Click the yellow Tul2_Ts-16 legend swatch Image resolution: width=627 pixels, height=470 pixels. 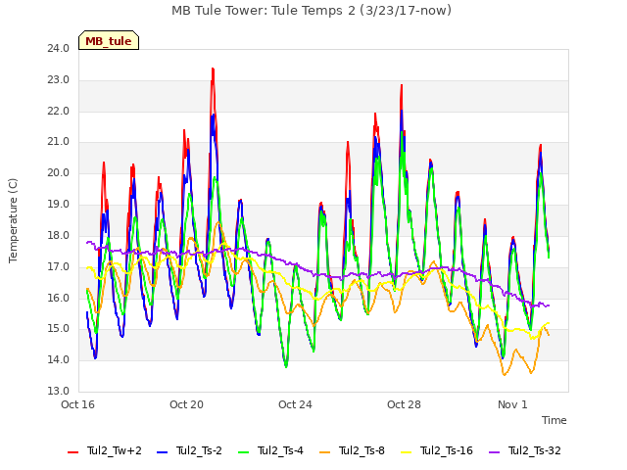[407, 452]
